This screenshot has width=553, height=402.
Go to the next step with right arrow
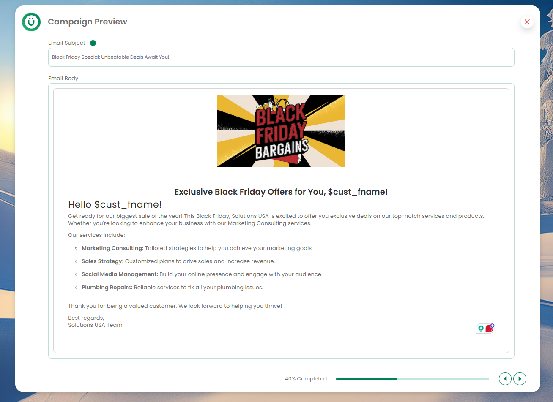tap(520, 379)
